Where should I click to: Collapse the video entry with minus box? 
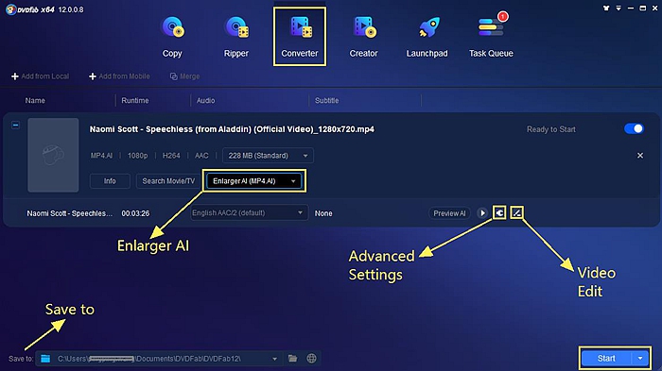16,126
